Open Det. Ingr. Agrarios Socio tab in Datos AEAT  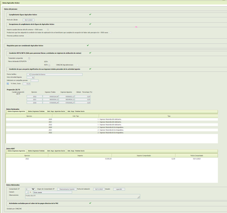tap(56, 151)
